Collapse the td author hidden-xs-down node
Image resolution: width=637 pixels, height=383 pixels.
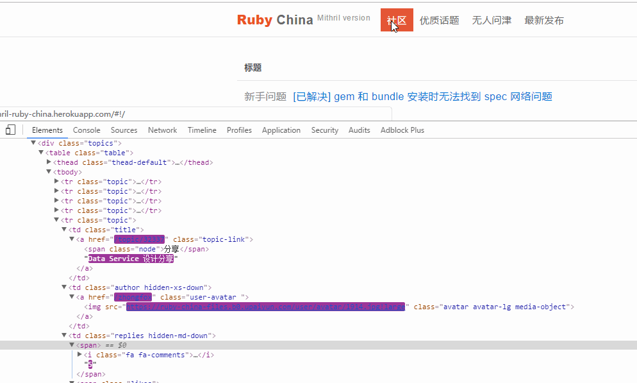pos(64,287)
